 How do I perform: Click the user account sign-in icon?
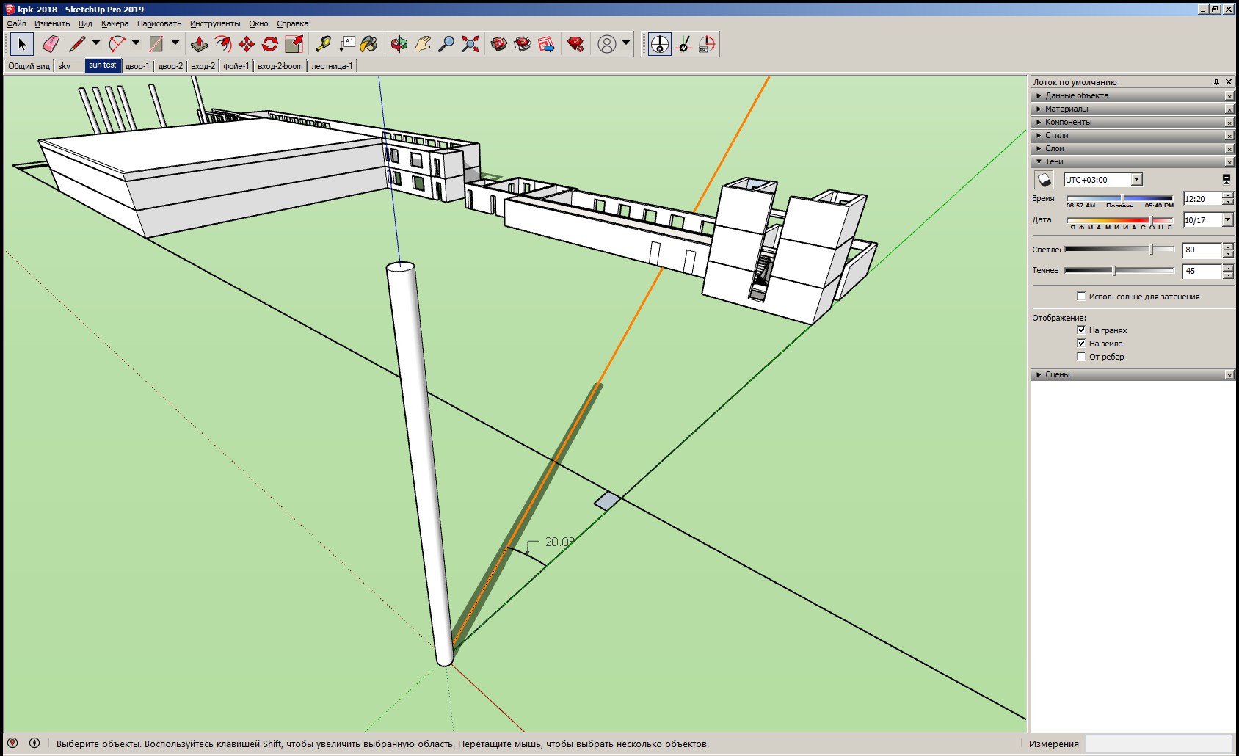pos(606,44)
